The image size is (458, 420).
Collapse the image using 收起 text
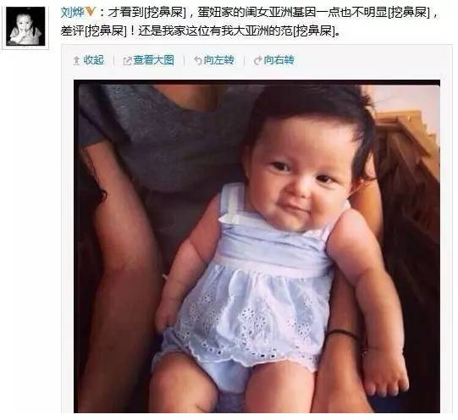[93, 60]
